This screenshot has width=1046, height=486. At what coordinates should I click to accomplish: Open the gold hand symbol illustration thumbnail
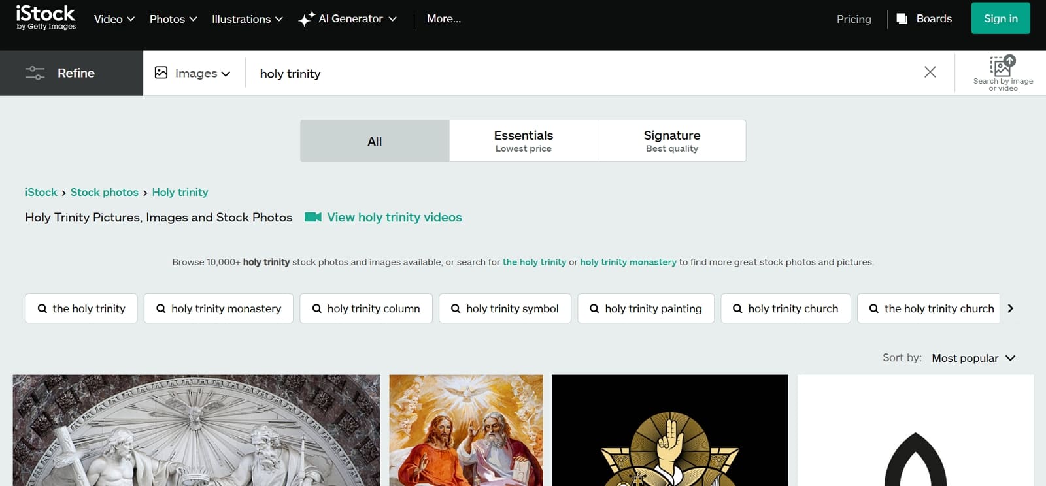click(x=670, y=430)
